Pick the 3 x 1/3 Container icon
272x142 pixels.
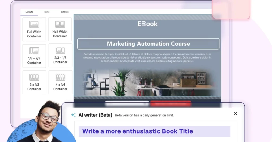(x=34, y=77)
